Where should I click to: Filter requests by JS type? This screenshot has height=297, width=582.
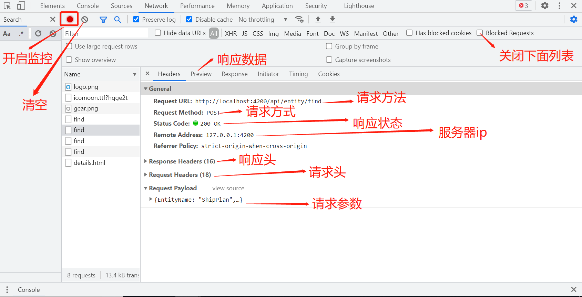click(x=245, y=33)
